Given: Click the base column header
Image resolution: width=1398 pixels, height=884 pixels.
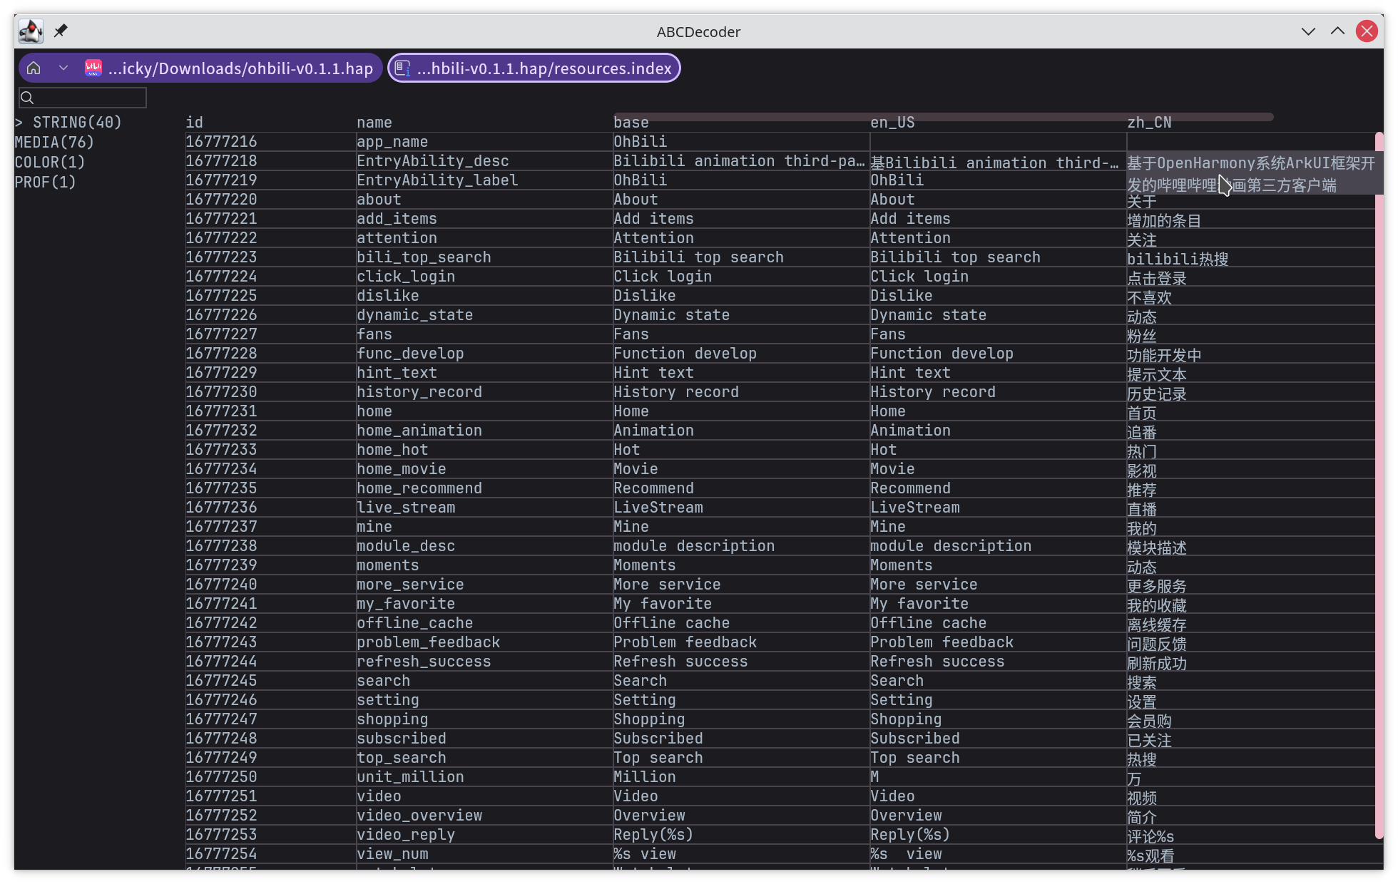Looking at the screenshot, I should coord(631,122).
